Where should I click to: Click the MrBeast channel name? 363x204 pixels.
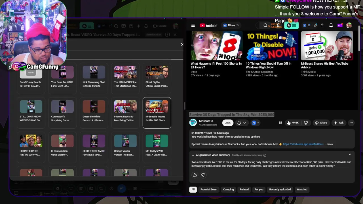[205, 121]
